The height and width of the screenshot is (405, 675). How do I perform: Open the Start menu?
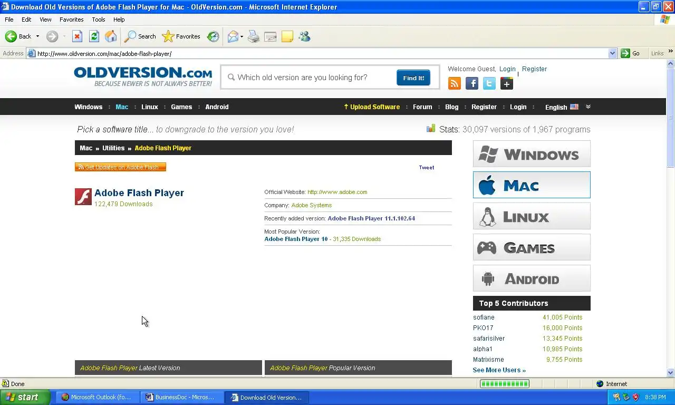pos(25,397)
